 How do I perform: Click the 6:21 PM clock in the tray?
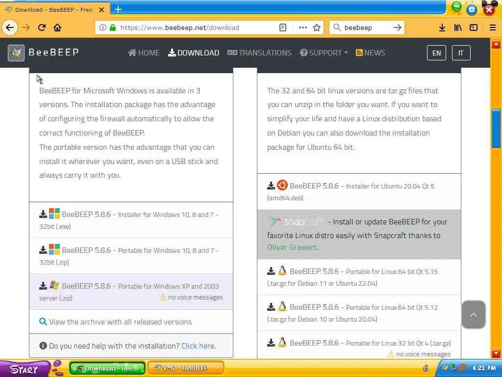coord(484,368)
